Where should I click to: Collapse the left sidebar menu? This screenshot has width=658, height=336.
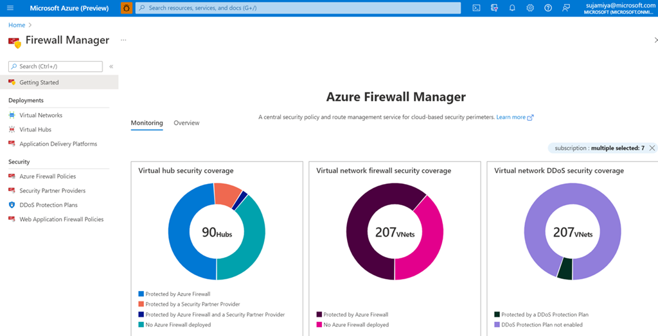[111, 66]
